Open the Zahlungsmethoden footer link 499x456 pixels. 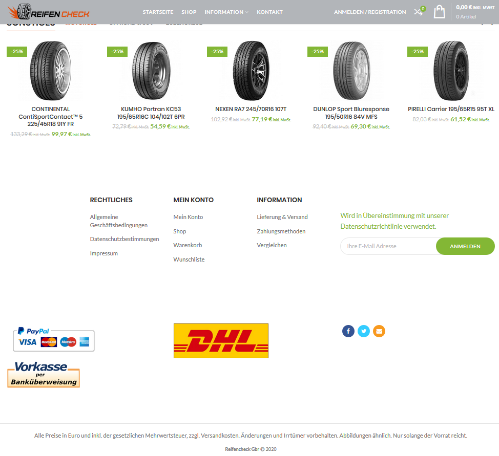coord(281,231)
